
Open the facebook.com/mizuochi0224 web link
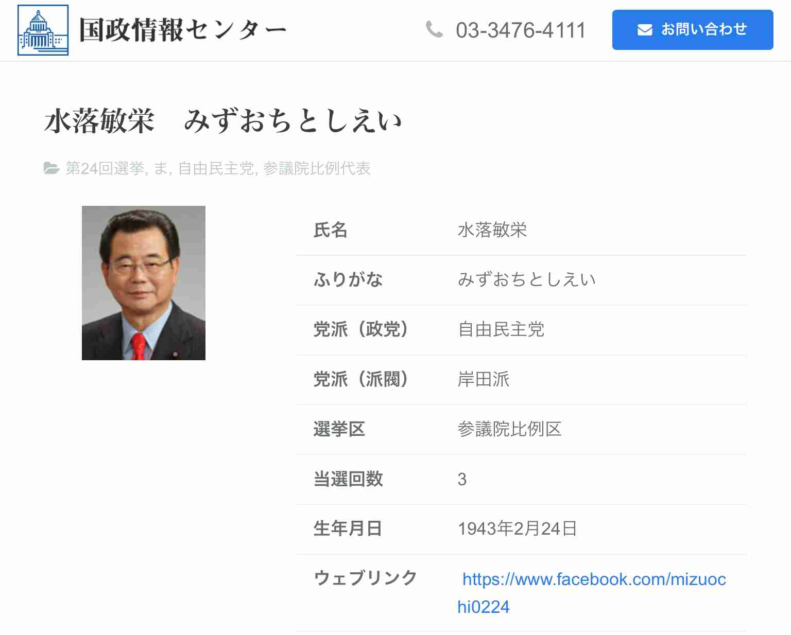[592, 593]
